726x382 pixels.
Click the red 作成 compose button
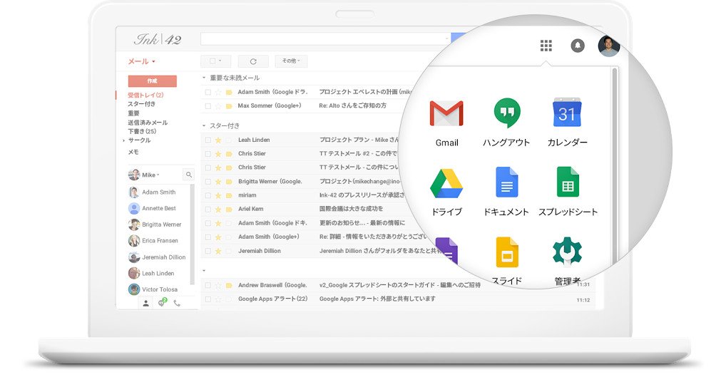tap(153, 81)
